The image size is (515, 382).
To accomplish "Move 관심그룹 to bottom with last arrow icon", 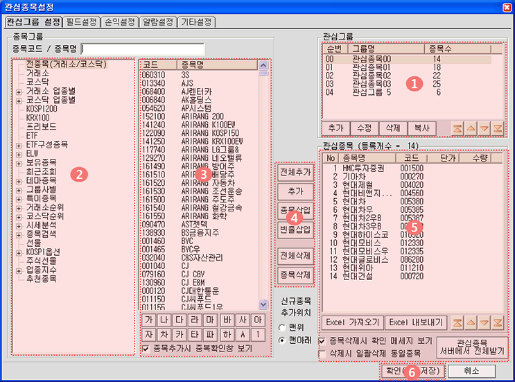I will coord(497,128).
